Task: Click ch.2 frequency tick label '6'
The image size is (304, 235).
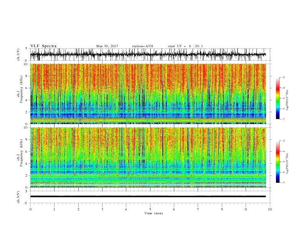Action: 27,152
